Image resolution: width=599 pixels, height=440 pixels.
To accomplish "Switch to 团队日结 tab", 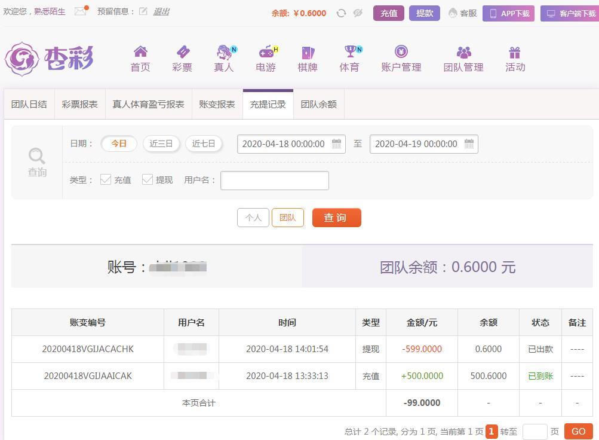I will [29, 105].
